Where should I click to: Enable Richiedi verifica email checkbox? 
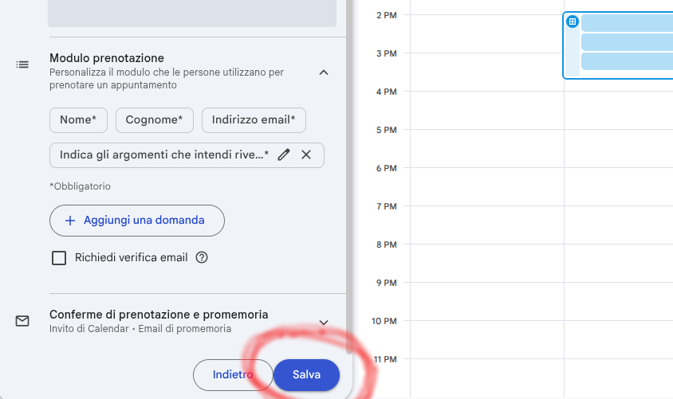point(59,258)
